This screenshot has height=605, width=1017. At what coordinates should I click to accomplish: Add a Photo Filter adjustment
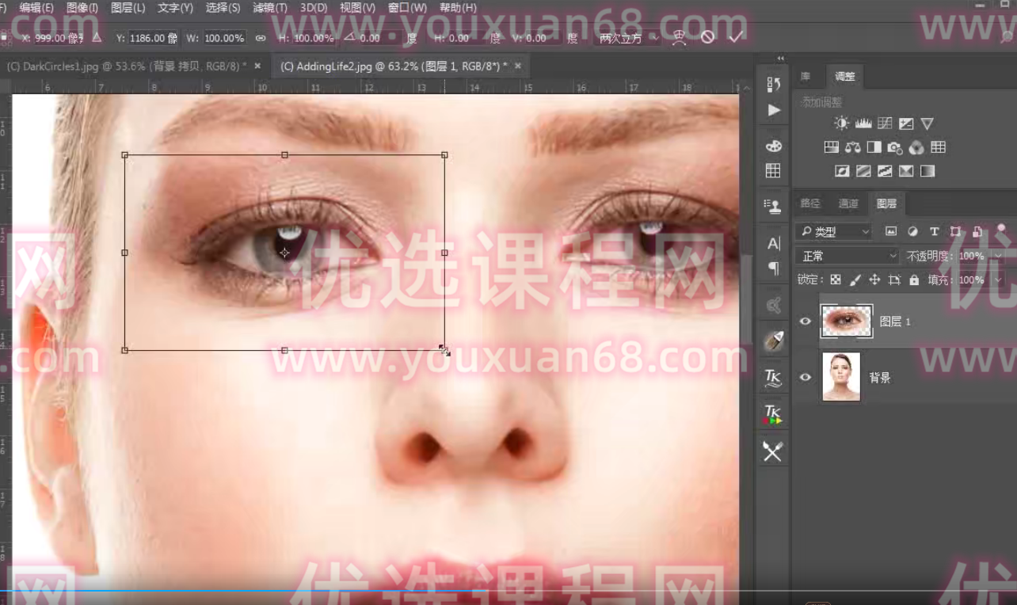895,147
